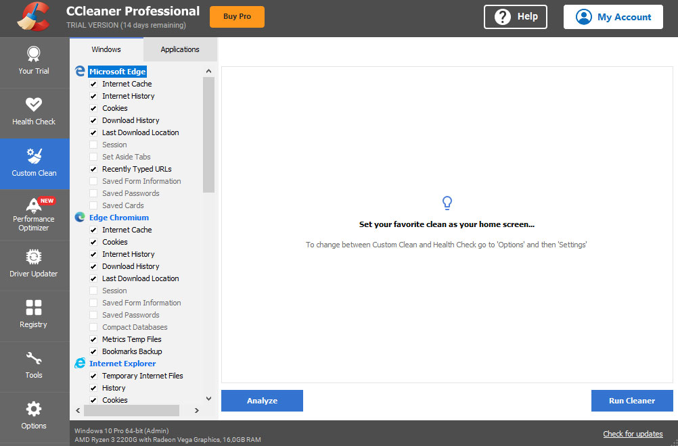
Task: Uncheck Microsoft Edge Last Download Location
Action: point(93,132)
